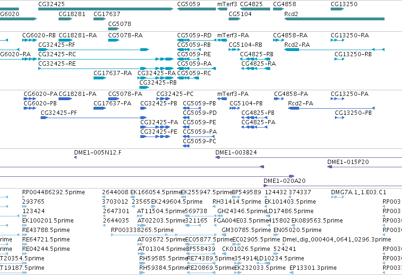The image size is (402, 275).
Task: Click EST EP13301.3prime
Action: tap(313, 268)
